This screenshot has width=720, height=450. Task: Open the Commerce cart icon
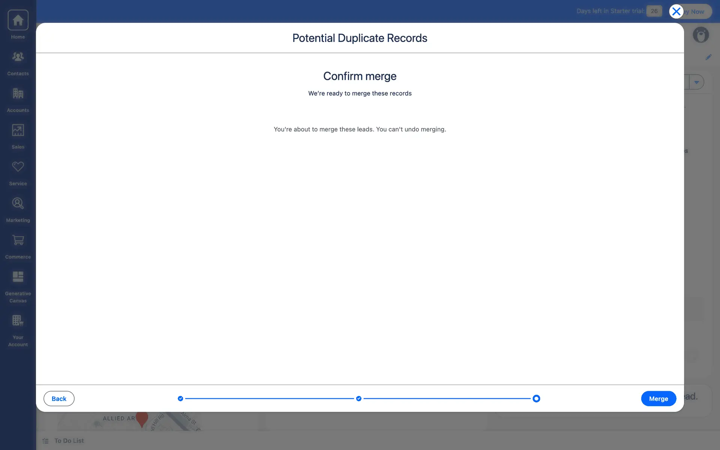point(18,240)
